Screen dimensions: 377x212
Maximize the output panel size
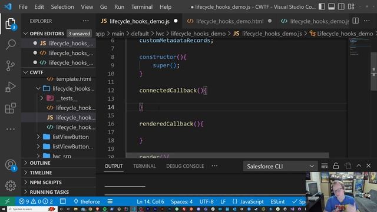click(x=359, y=166)
